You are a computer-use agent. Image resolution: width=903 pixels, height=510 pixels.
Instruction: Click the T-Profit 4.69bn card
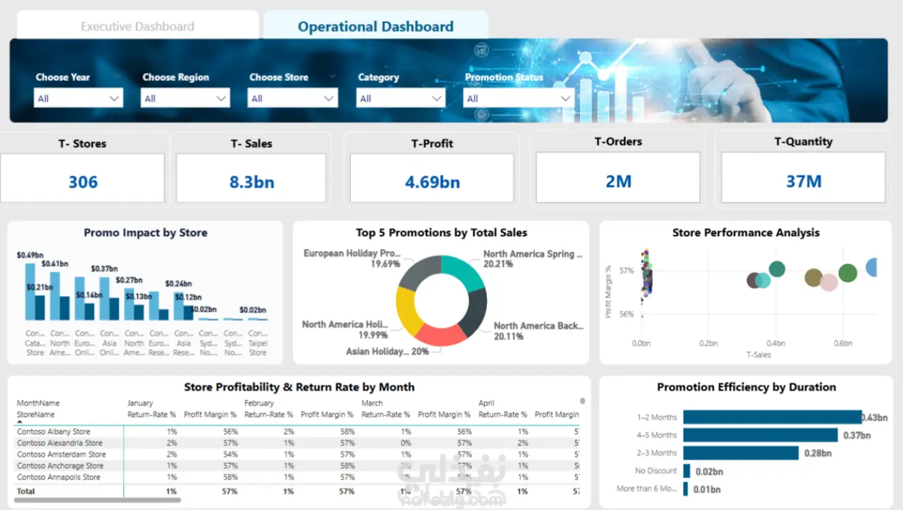click(432, 178)
